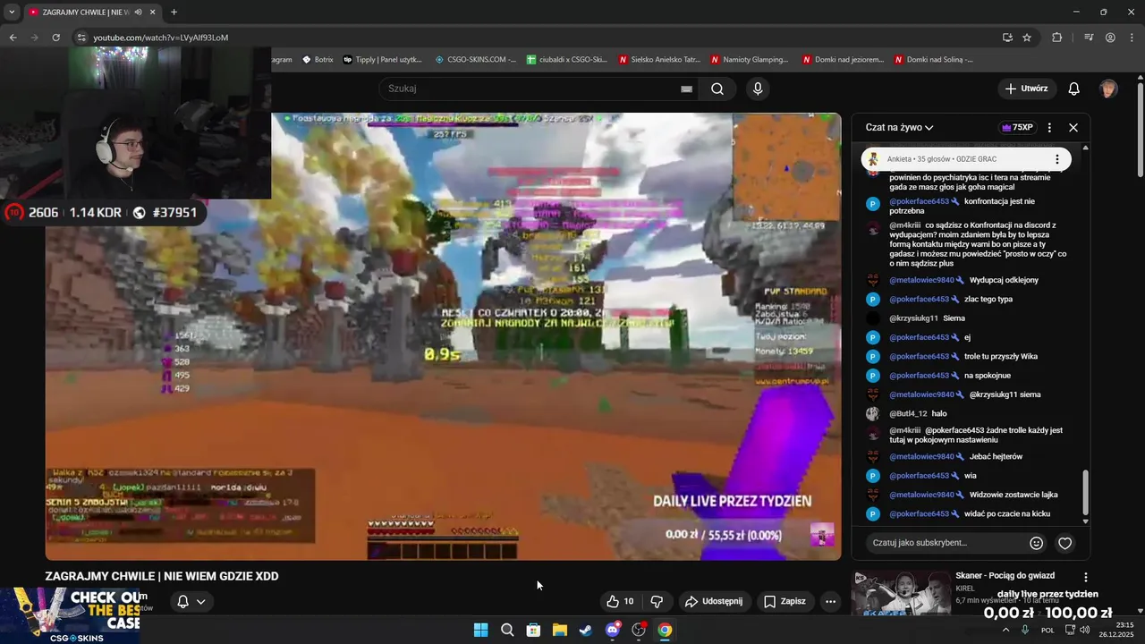Open the chat emoji picker

(1037, 543)
